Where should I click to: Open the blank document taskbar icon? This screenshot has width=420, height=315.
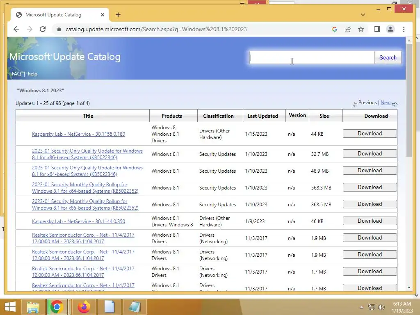[109, 307]
